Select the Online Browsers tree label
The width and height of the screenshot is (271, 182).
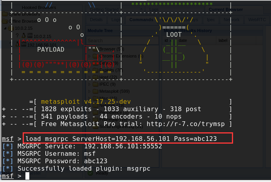(24, 14)
